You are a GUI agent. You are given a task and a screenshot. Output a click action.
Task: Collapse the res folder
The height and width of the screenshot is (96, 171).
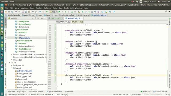(10, 63)
